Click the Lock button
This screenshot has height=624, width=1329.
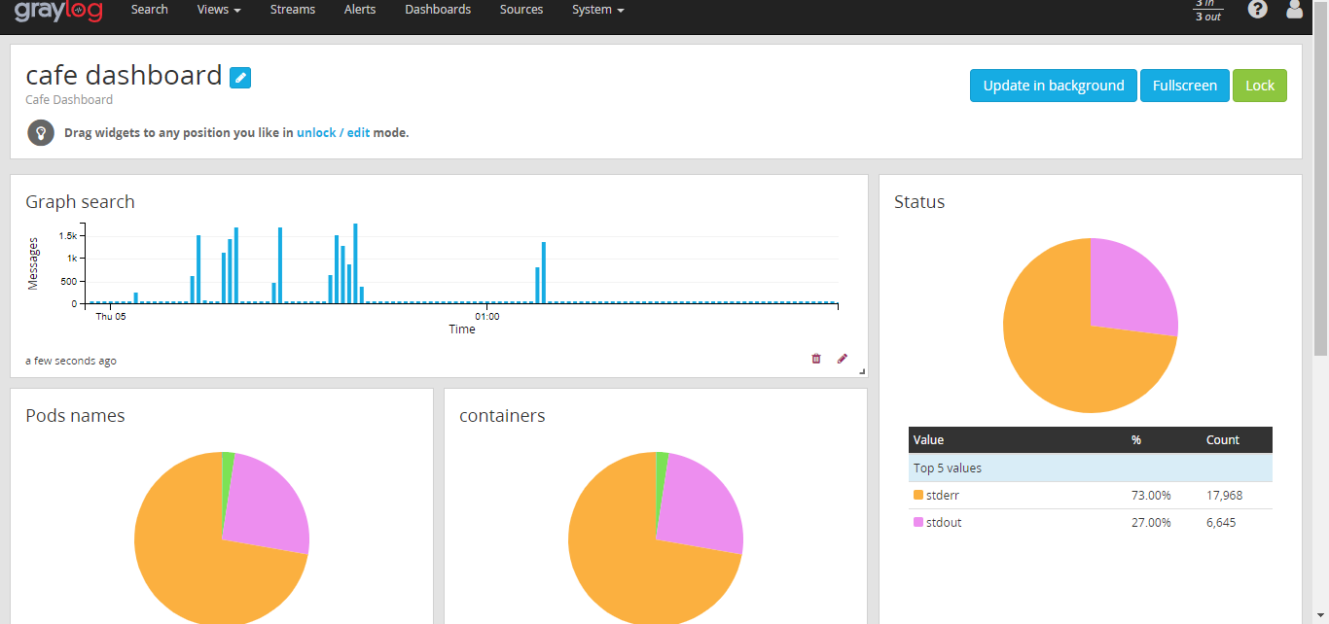click(x=1259, y=86)
